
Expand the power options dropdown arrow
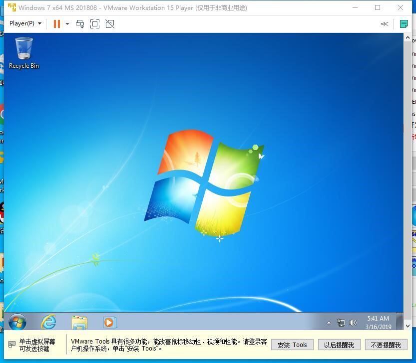67,24
